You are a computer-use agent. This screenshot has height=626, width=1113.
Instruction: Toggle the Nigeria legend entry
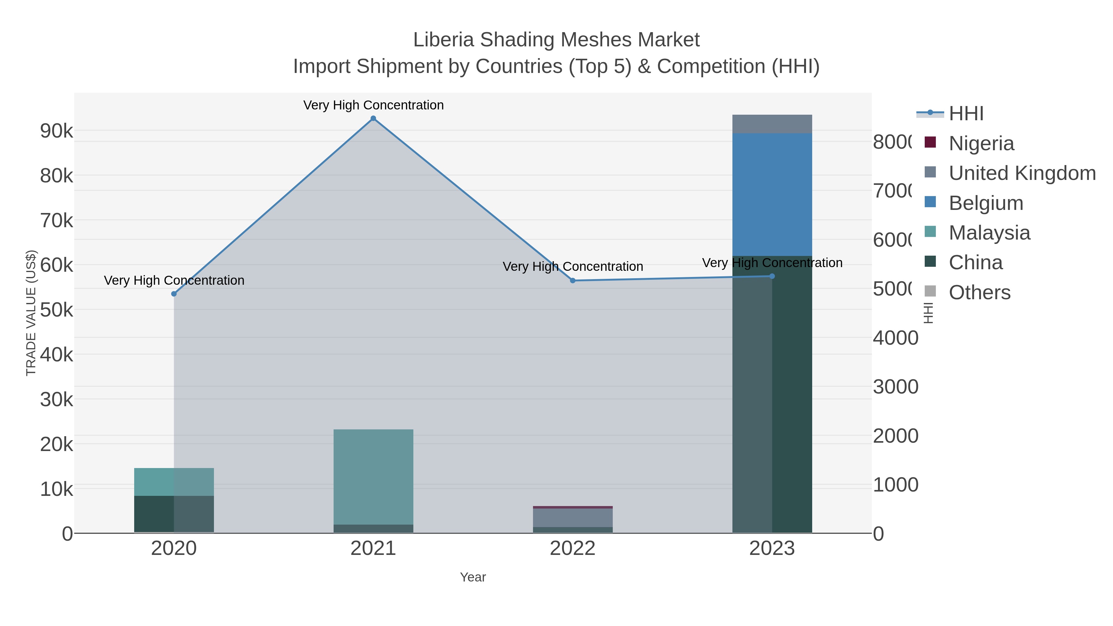tap(969, 143)
